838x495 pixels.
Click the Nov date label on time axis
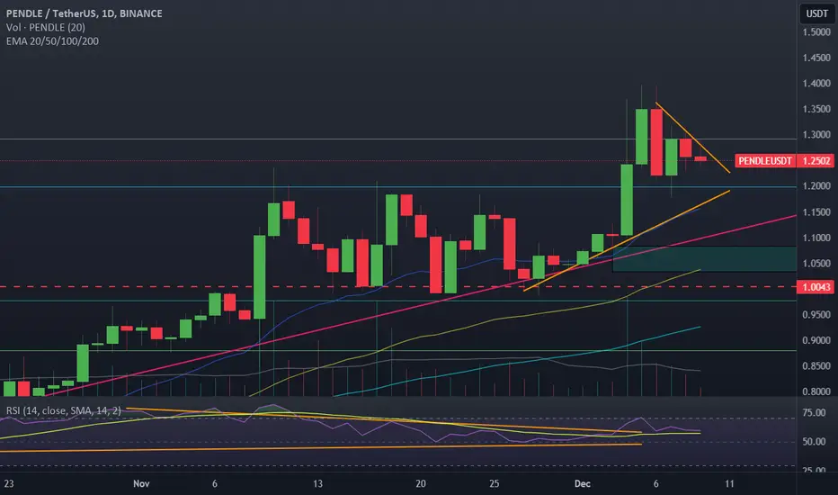tap(141, 484)
